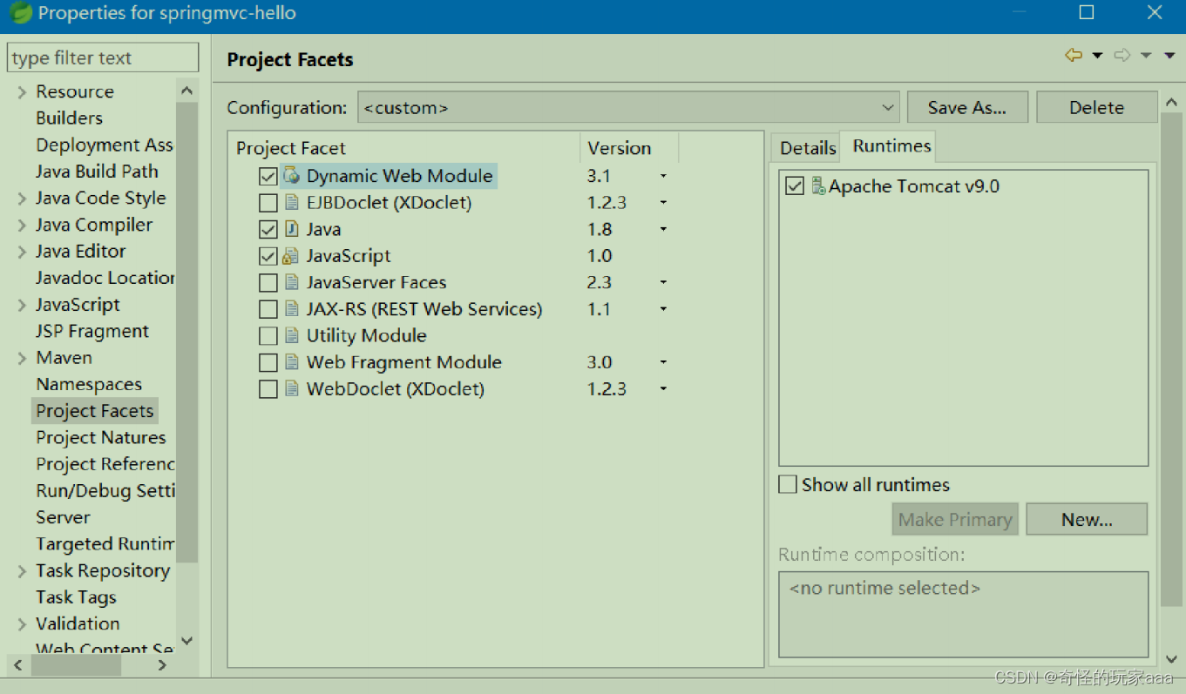Image resolution: width=1186 pixels, height=694 pixels.
Task: Click the JAX-RS facet icon
Action: (293, 309)
